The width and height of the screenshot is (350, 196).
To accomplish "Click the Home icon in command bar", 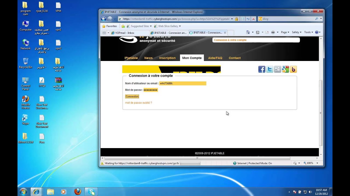I will coord(248,32).
